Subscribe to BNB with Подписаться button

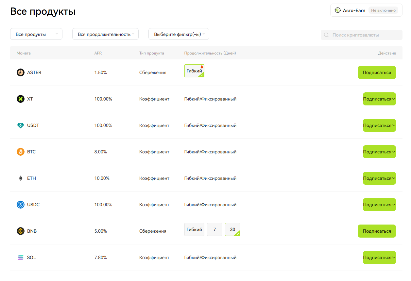(x=377, y=231)
